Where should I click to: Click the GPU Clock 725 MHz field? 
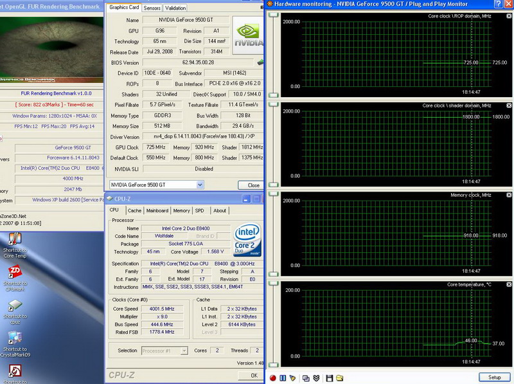click(156, 147)
